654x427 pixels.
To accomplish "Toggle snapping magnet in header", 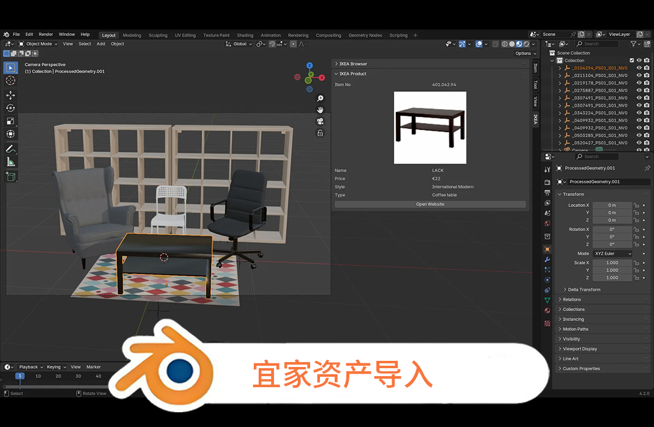I will (272, 43).
